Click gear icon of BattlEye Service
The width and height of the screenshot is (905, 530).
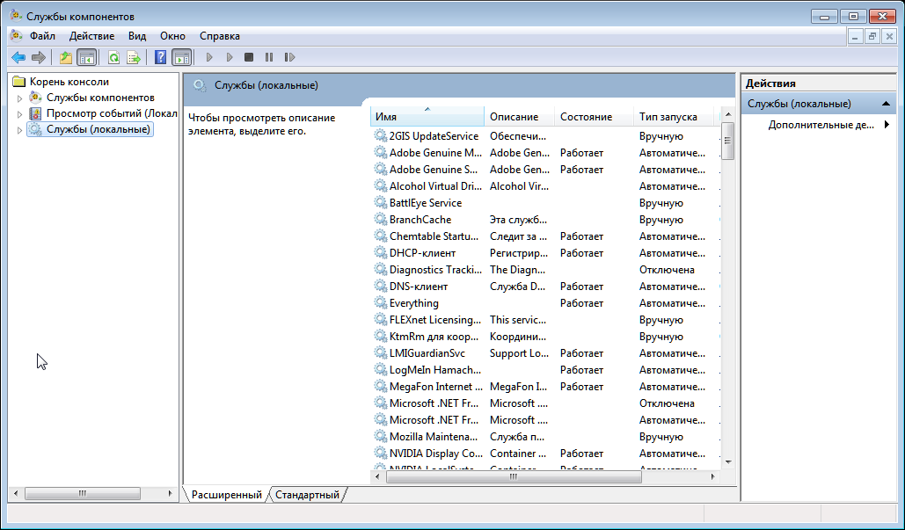380,202
